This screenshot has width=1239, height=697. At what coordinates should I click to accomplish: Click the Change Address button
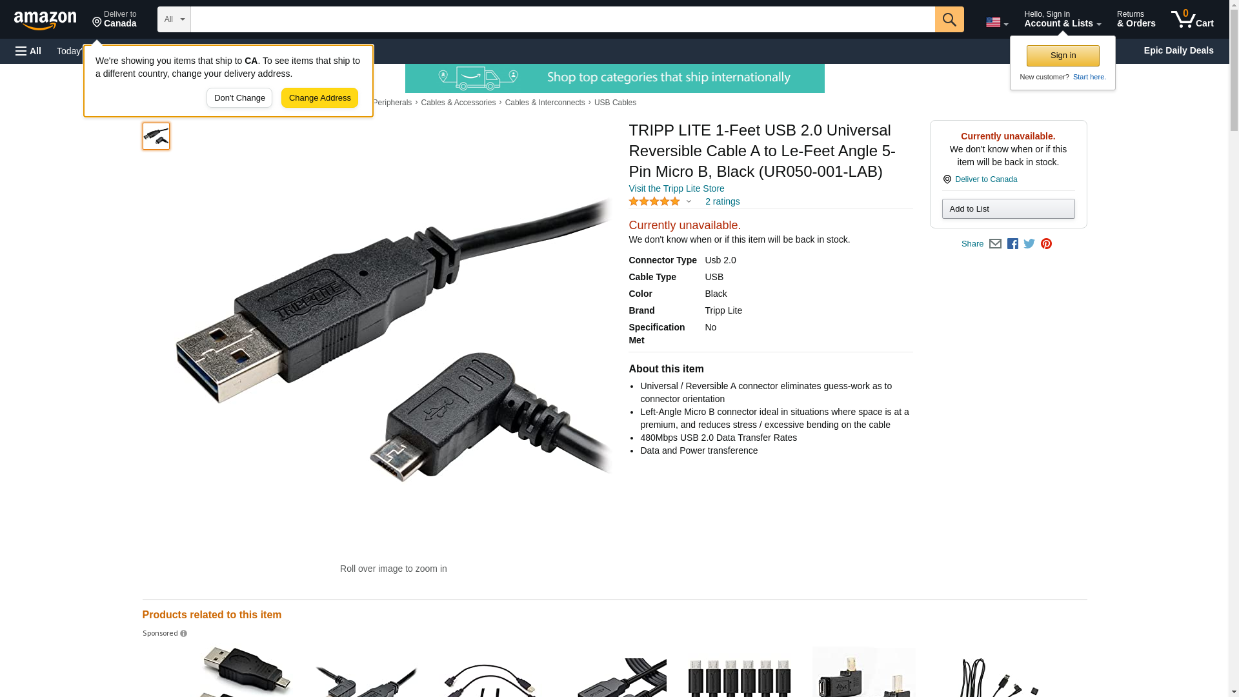[319, 98]
